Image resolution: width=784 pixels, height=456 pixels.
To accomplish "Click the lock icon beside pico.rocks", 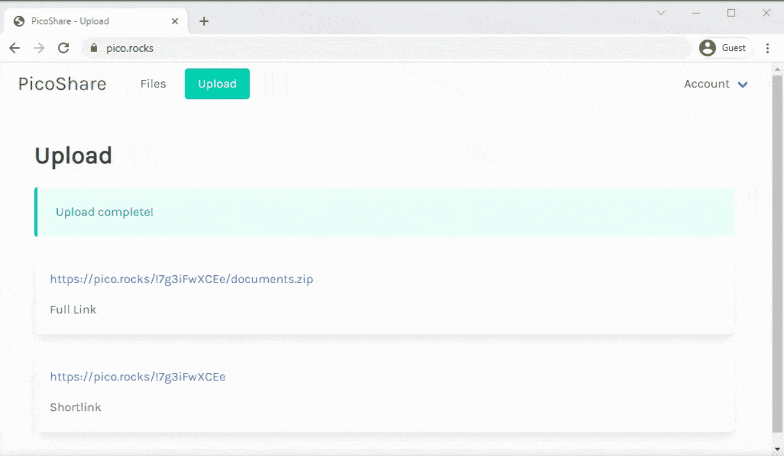I will coord(93,48).
